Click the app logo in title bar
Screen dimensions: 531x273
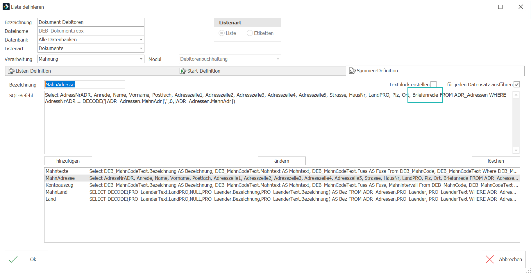[6, 7]
